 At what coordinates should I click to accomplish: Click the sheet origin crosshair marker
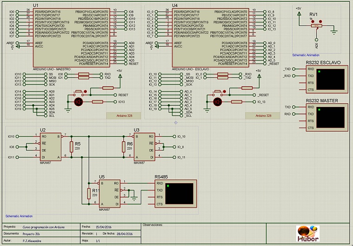click(176, 123)
